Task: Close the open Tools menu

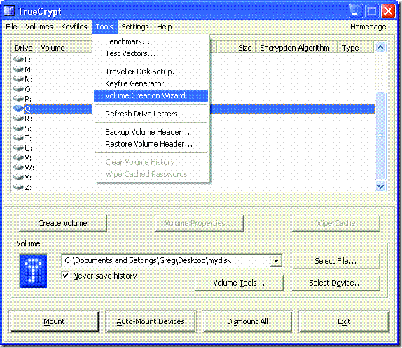Action: tap(104, 27)
